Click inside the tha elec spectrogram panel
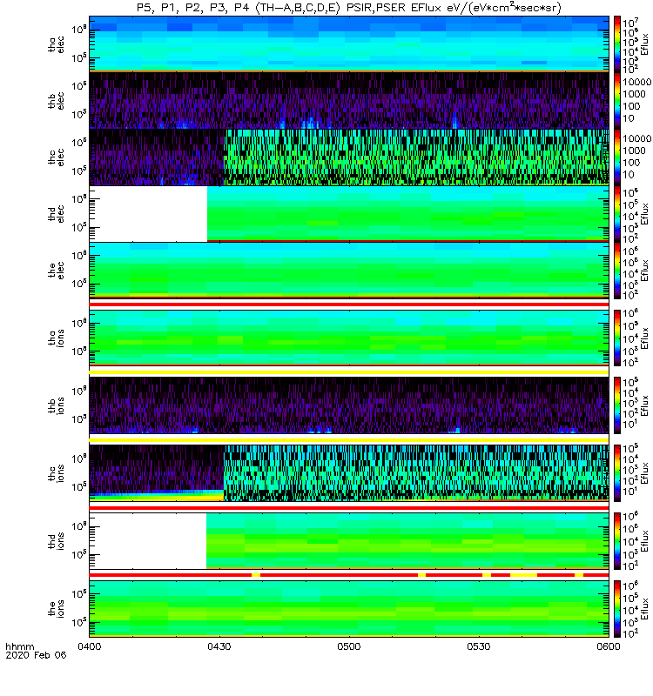The image size is (653, 696). coord(349,43)
